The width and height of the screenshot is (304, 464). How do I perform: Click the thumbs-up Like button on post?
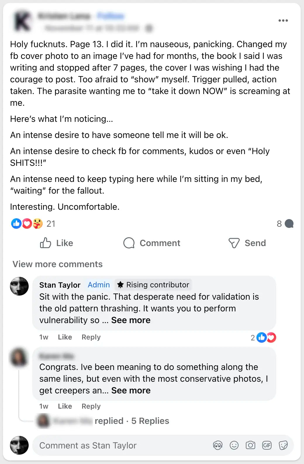click(57, 243)
